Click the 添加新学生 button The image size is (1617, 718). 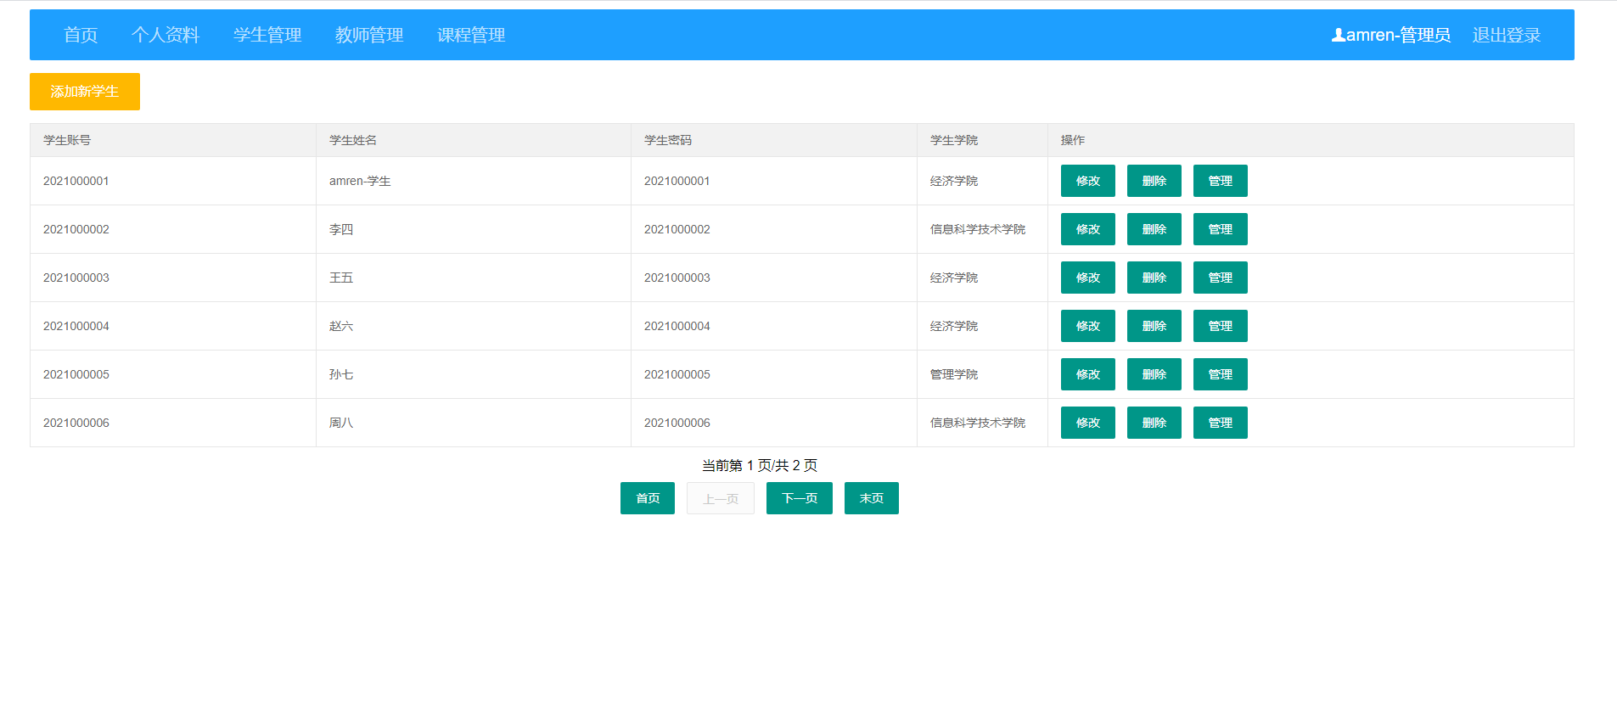85,92
